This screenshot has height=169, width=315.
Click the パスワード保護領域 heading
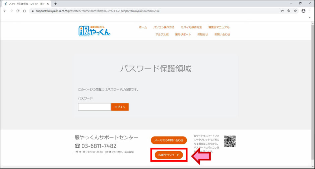tap(156, 69)
